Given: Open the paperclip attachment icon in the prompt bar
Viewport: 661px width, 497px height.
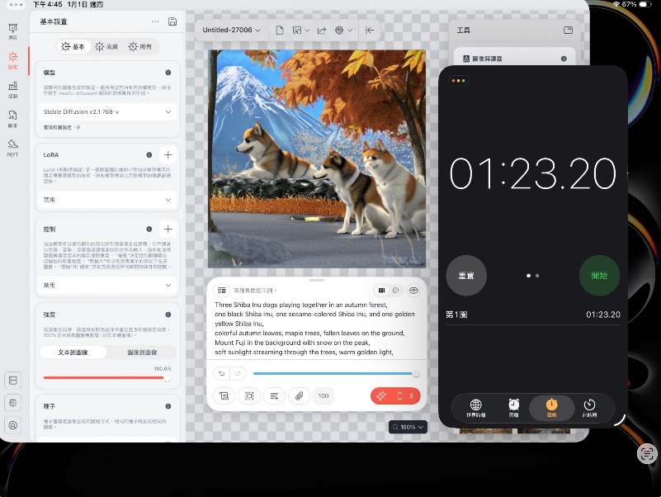Looking at the screenshot, I should click(299, 396).
